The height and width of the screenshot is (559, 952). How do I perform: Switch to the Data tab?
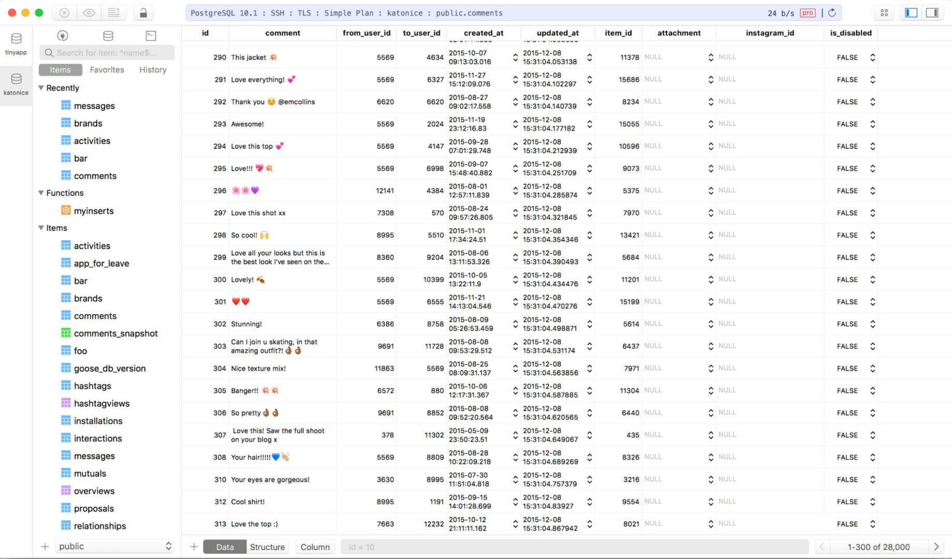pos(225,547)
